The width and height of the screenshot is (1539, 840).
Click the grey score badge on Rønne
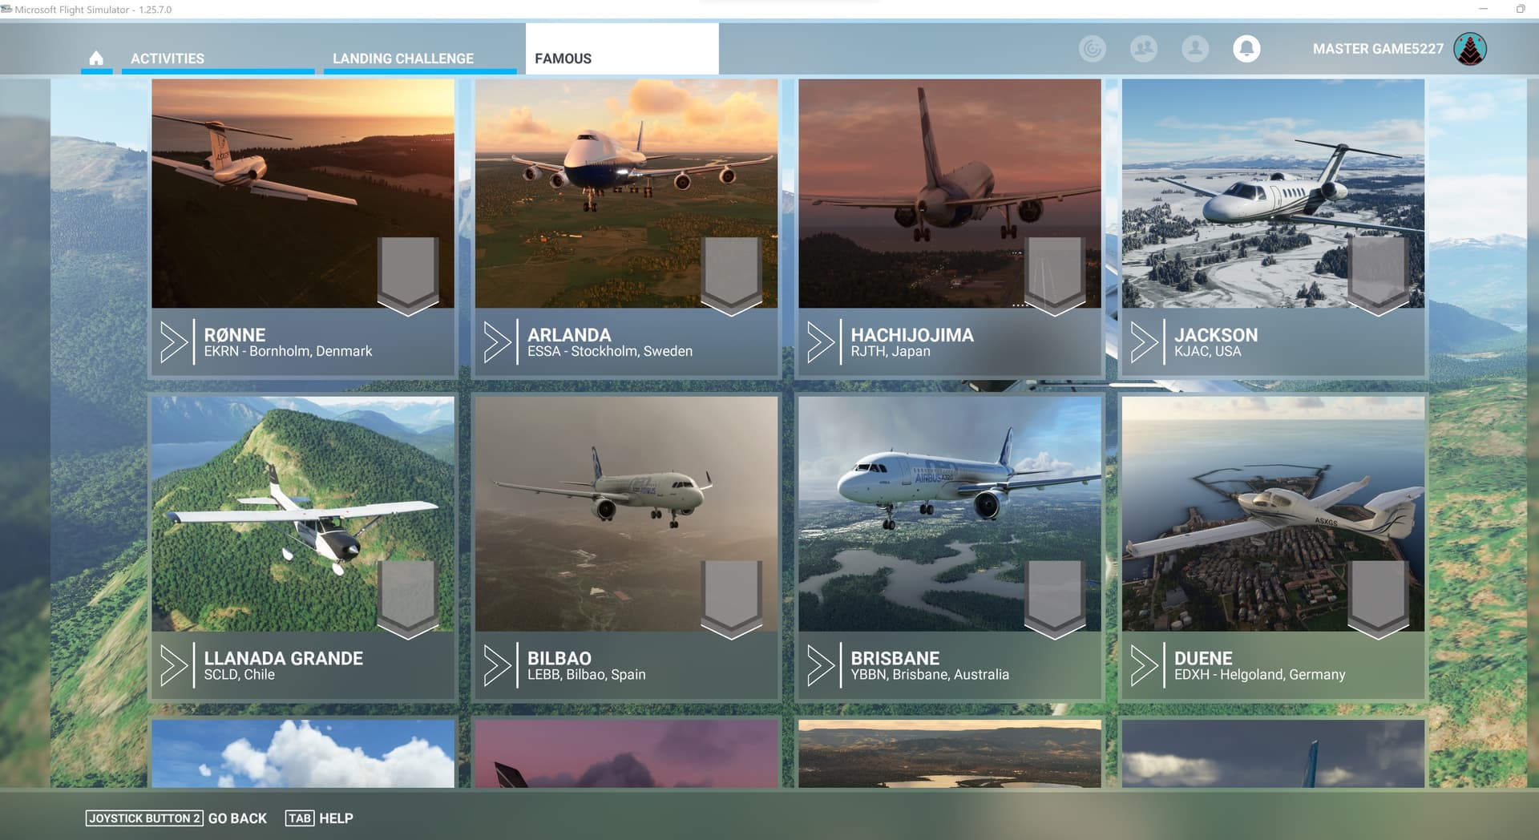408,276
